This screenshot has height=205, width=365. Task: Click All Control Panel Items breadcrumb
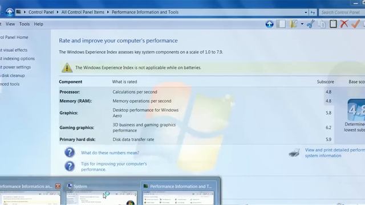pos(83,12)
